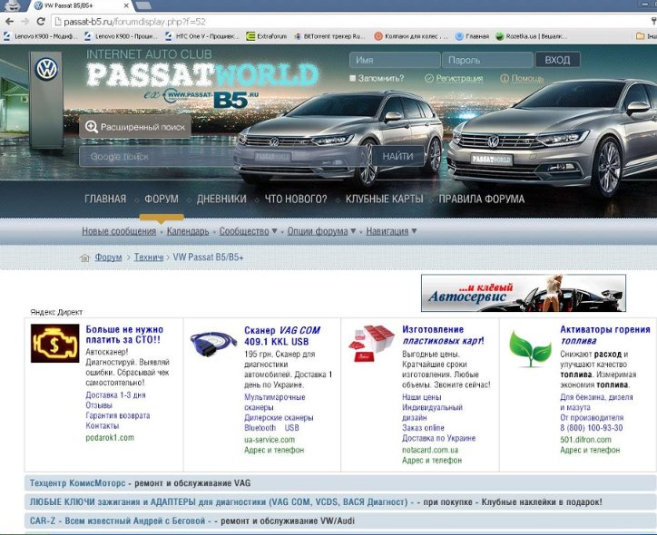Open the ua-service.com link
This screenshot has height=535, width=657.
(270, 440)
